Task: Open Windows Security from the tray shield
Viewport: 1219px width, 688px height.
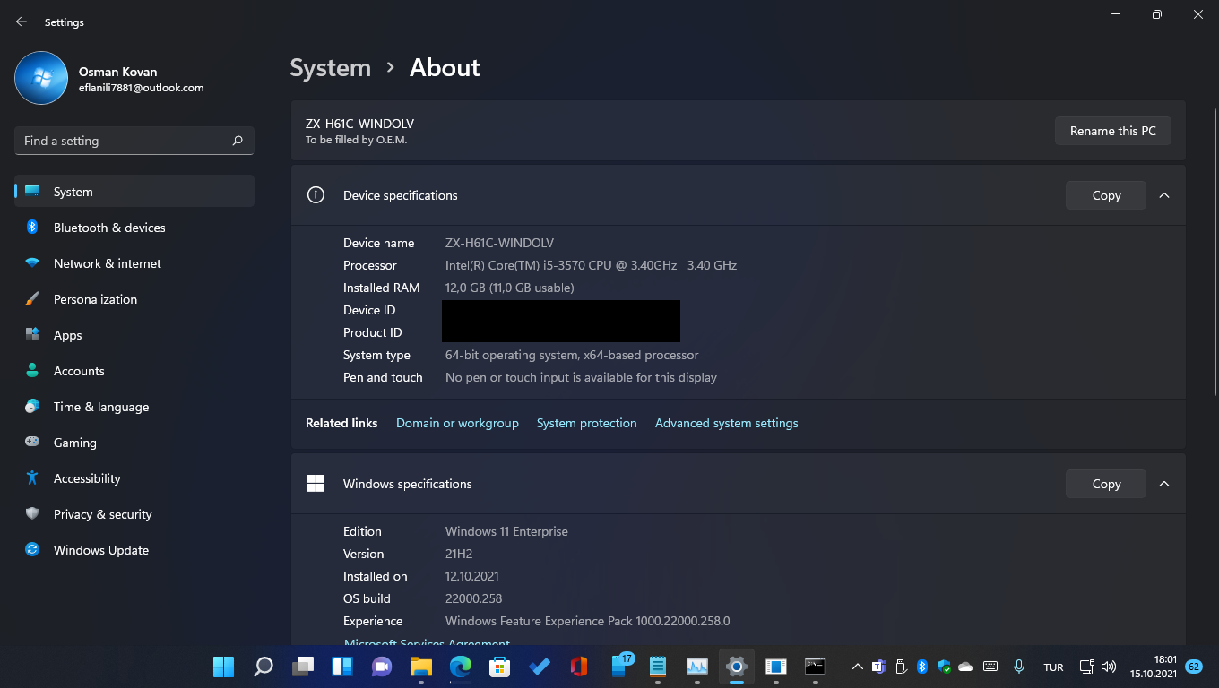Action: [x=944, y=666]
